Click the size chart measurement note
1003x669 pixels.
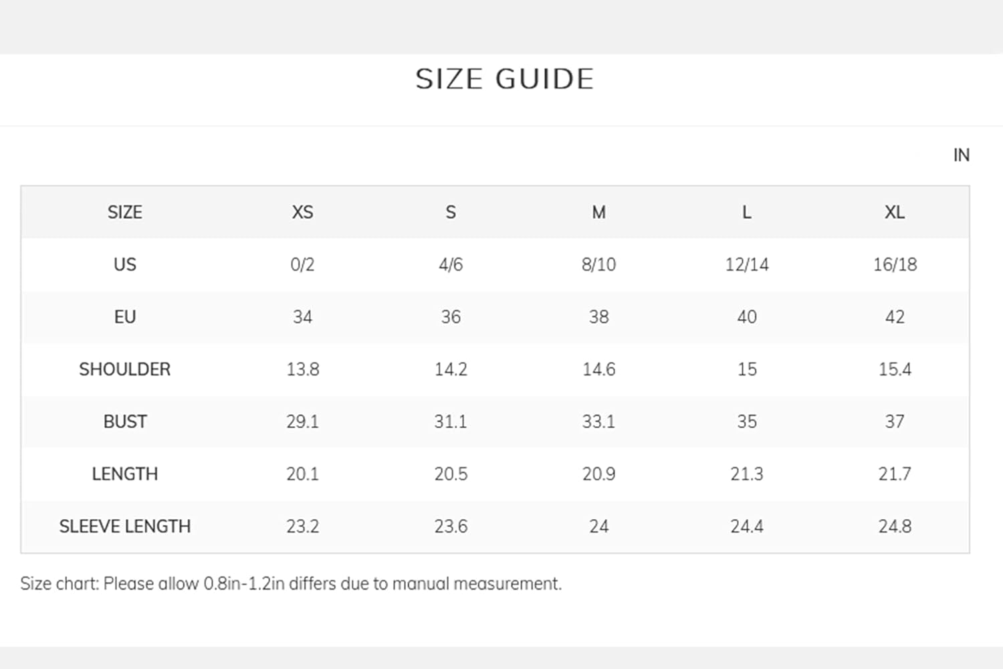[x=291, y=583]
